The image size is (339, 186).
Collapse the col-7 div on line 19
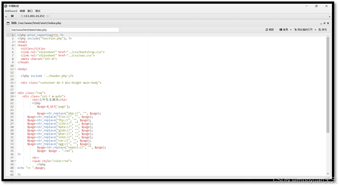pyautogui.click(x=15, y=96)
